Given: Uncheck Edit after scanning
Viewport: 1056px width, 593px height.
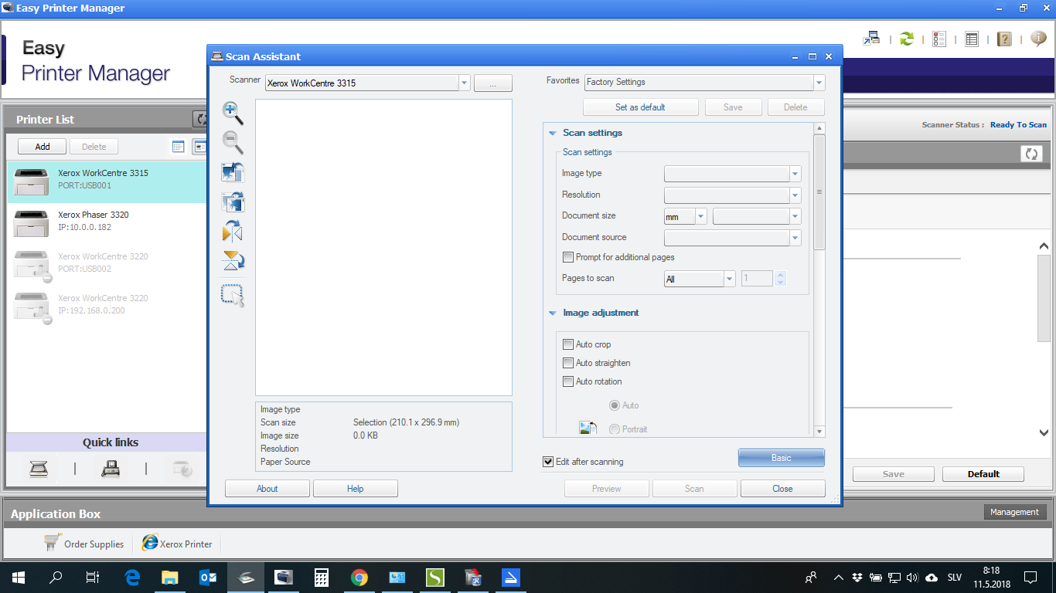Looking at the screenshot, I should pyautogui.click(x=548, y=462).
